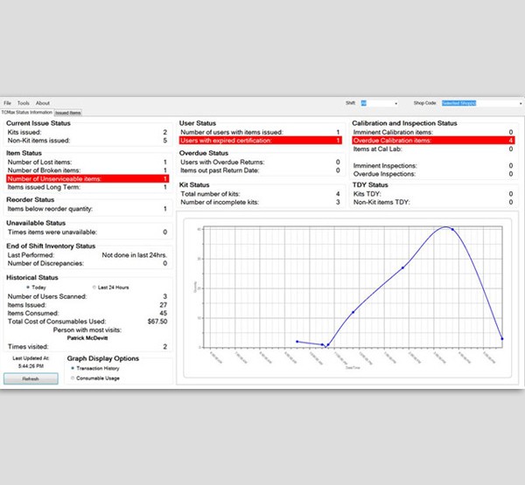
Task: Open the Tools menu
Action: [x=24, y=103]
